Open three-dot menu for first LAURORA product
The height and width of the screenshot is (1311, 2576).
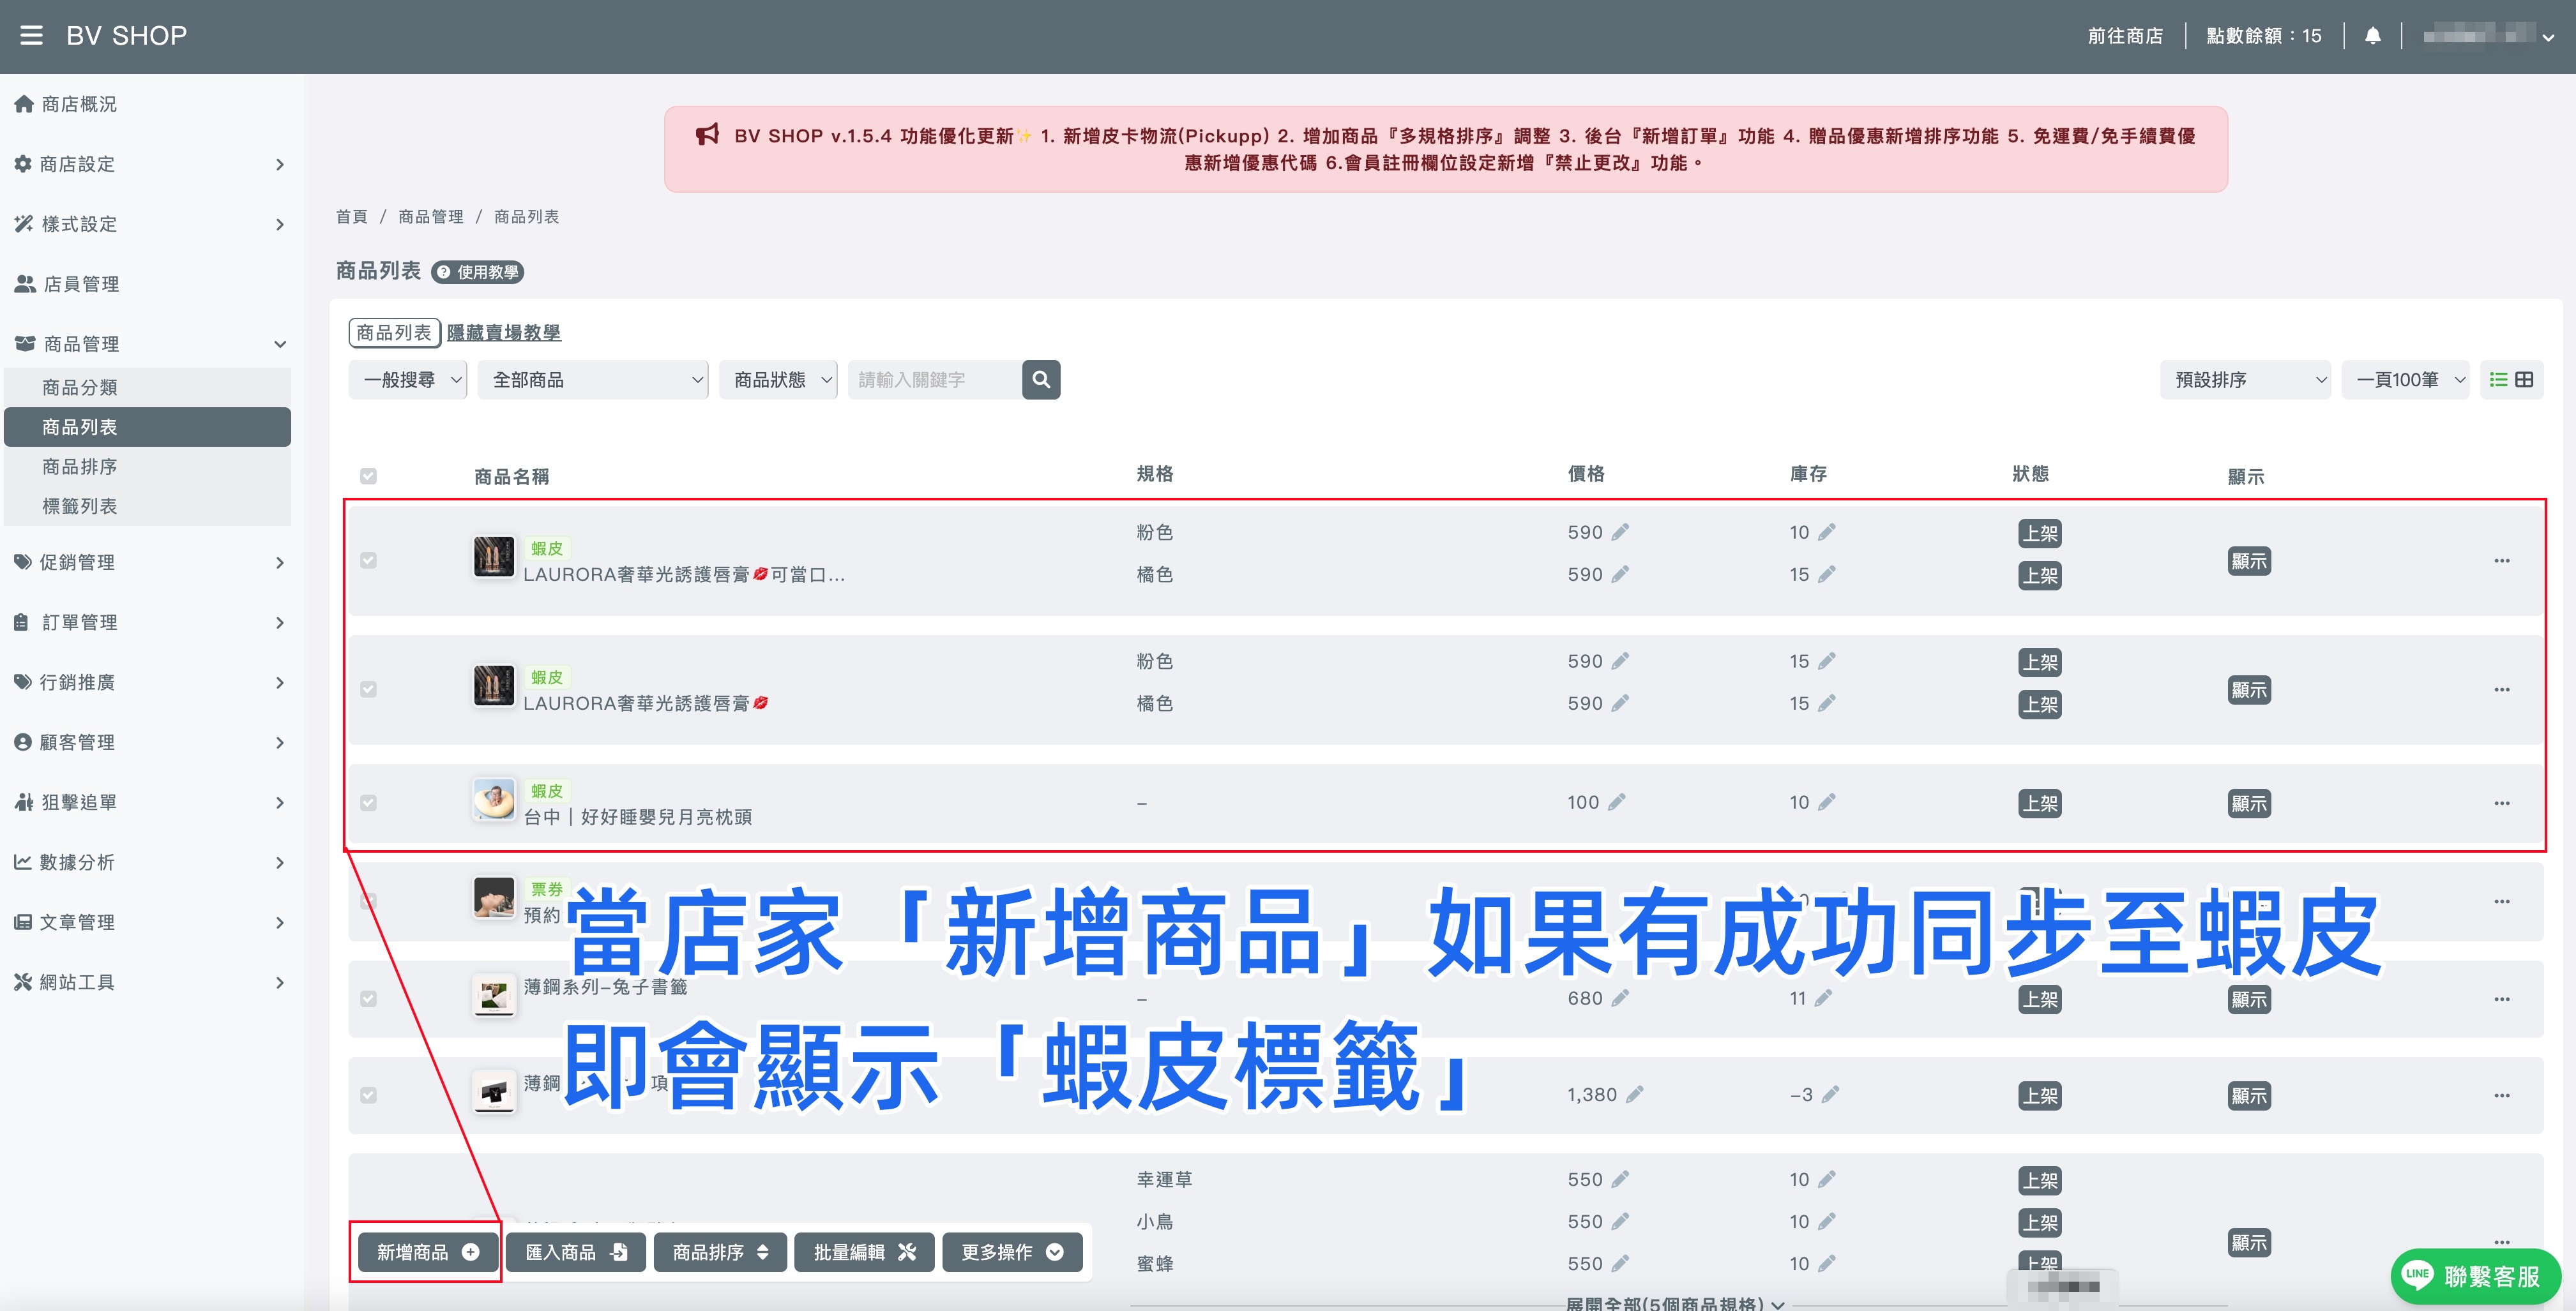point(2502,560)
